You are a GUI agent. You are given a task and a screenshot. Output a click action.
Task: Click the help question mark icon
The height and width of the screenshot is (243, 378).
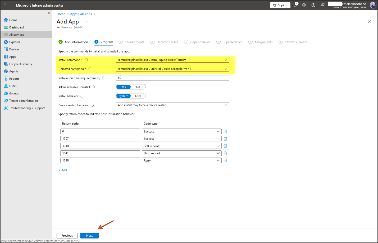click(313, 5)
